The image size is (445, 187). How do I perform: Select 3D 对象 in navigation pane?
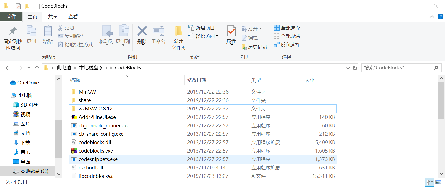26,105
